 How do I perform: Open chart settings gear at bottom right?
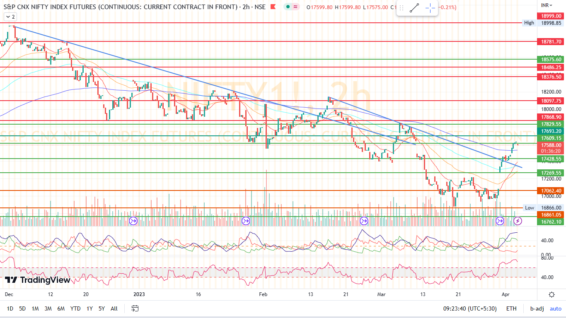pos(551,295)
